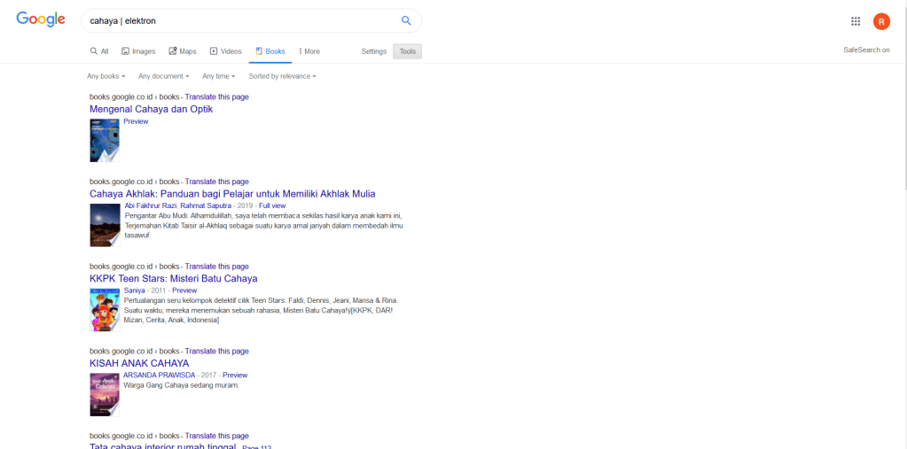
Task: Expand the Any time filter
Action: point(218,76)
